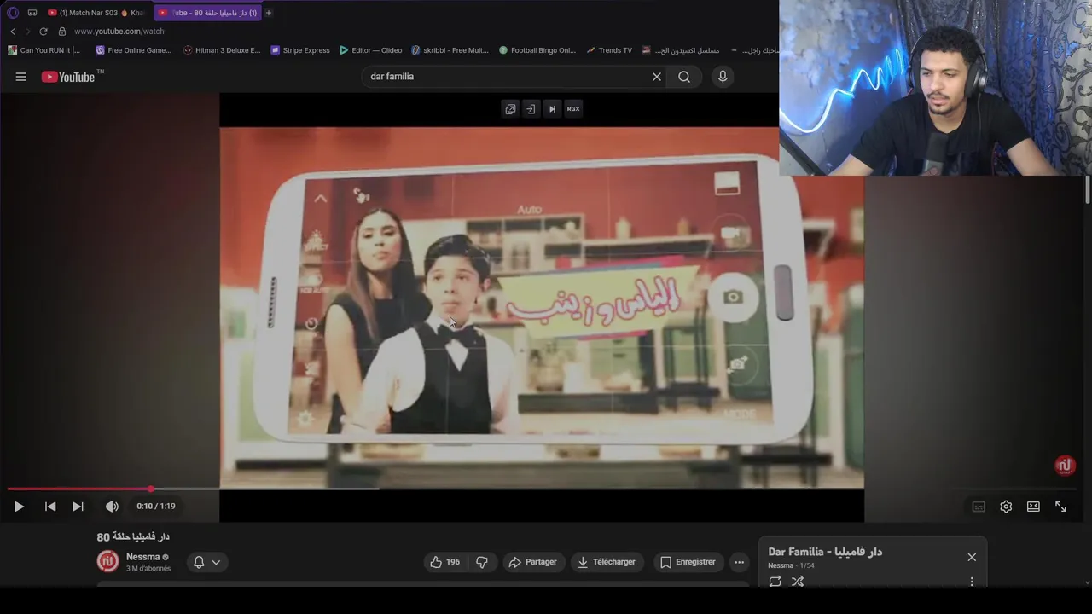Screen dimensions: 1092x614
Task: Switch the player to theater mode
Action: 1033,507
